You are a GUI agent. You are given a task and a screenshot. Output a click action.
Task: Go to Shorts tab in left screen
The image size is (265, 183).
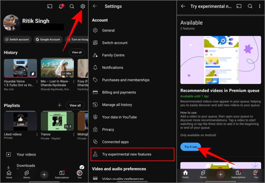[x=27, y=174]
